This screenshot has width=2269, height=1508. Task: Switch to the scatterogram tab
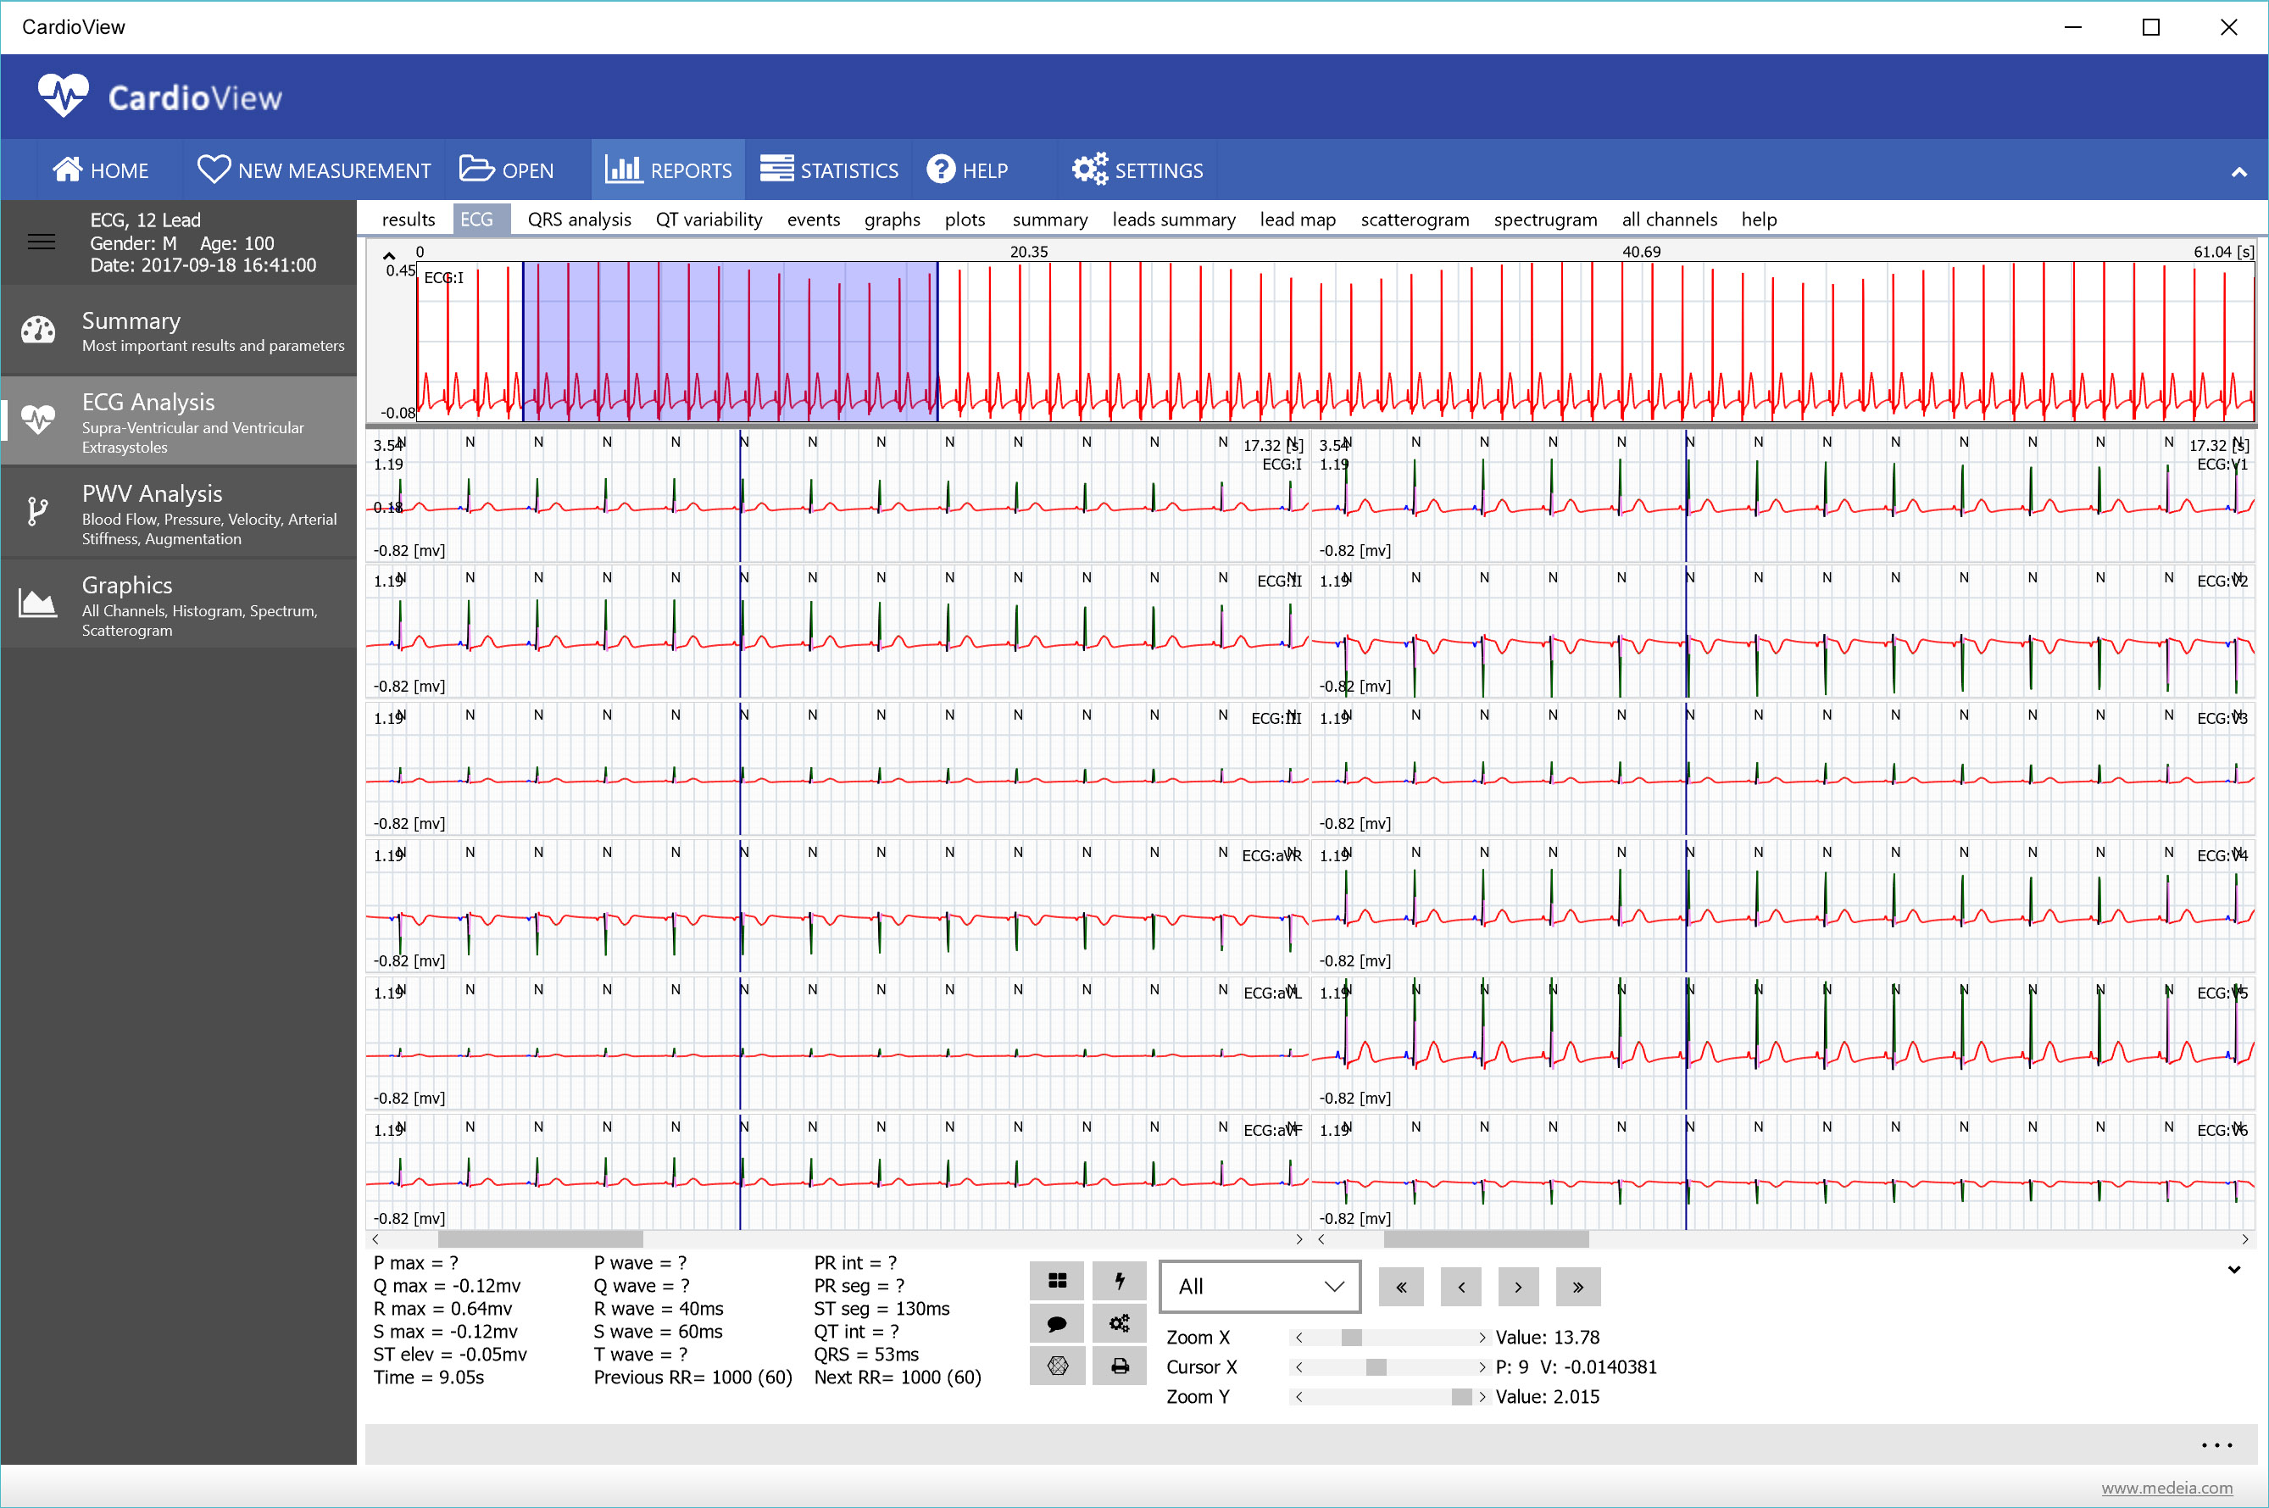click(x=1415, y=220)
